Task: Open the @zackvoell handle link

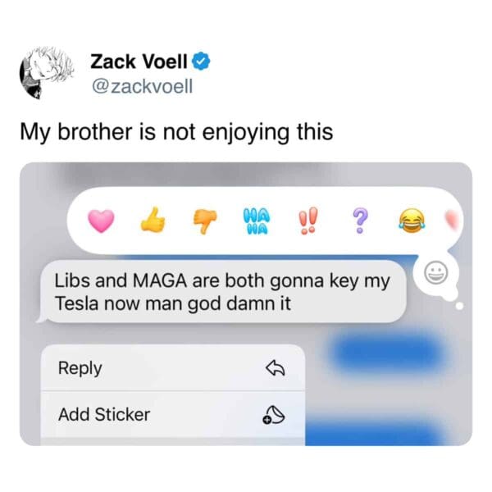Action: click(142, 86)
